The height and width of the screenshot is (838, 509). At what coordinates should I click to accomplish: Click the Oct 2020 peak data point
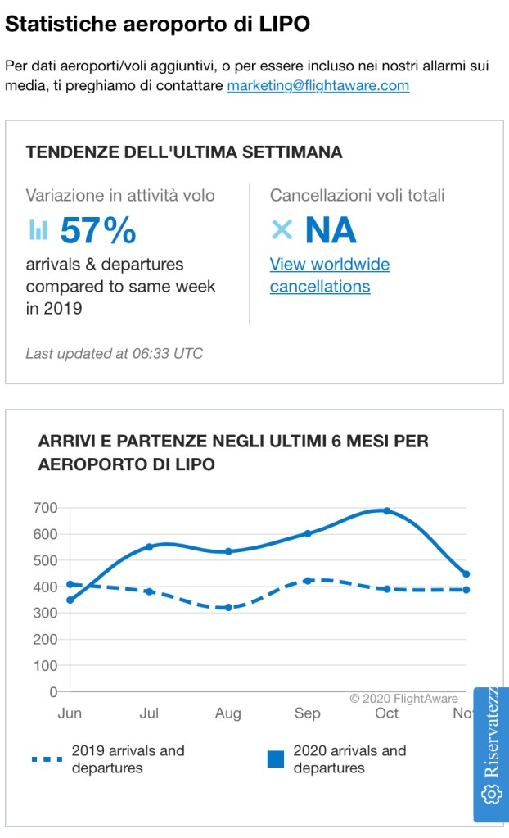(x=387, y=511)
